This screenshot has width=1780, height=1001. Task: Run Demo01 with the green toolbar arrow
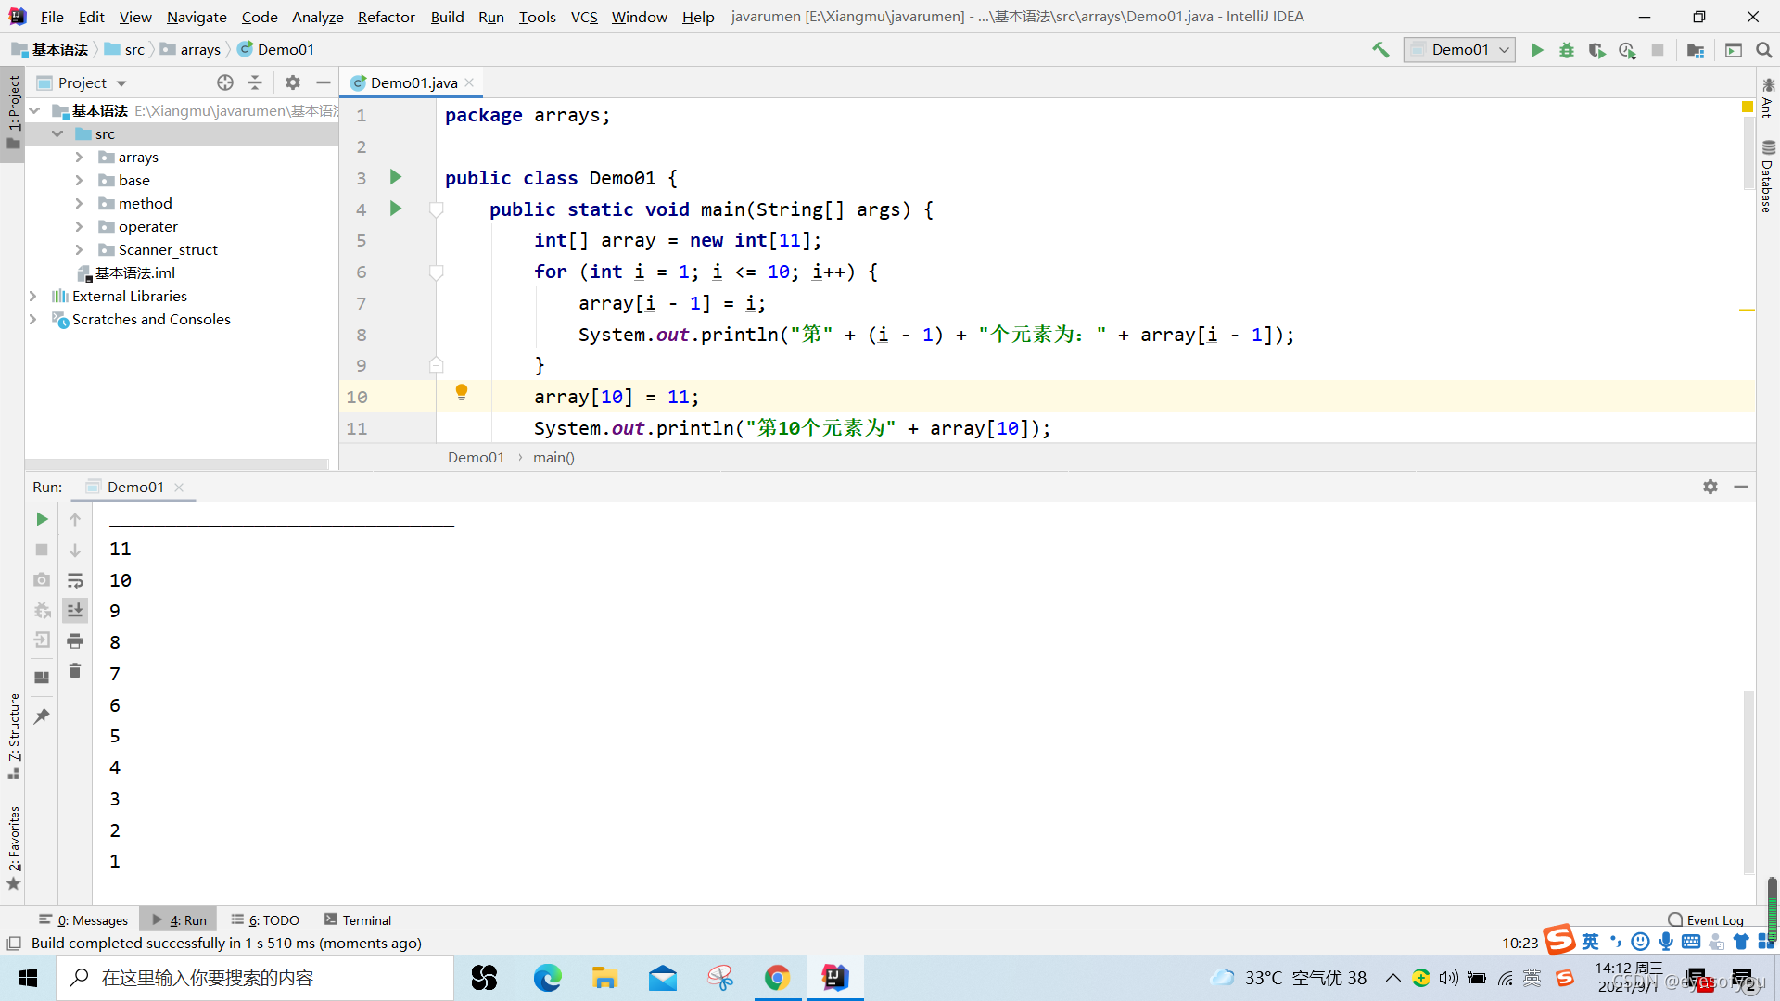pos(1537,50)
